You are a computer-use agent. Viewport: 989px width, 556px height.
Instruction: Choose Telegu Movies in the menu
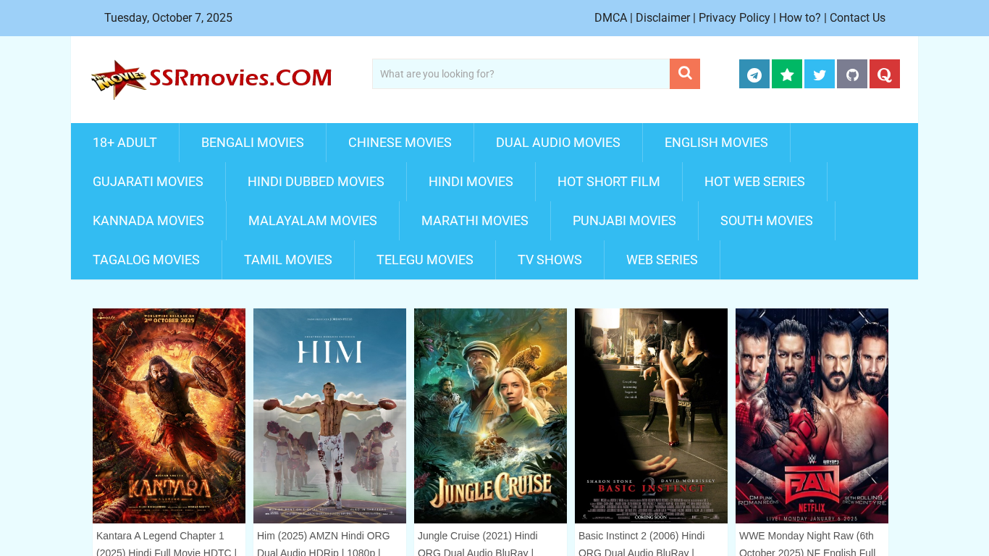point(425,260)
